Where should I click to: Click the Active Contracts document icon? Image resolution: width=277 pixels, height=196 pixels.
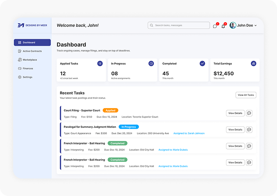[x=20, y=51]
